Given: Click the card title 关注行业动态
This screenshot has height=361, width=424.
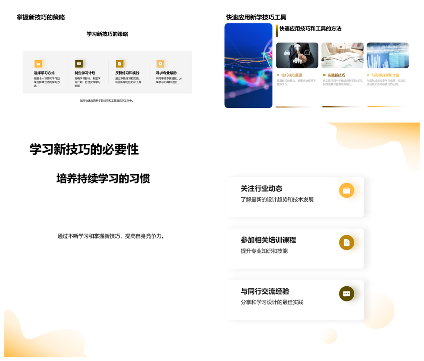Looking at the screenshot, I should [261, 188].
